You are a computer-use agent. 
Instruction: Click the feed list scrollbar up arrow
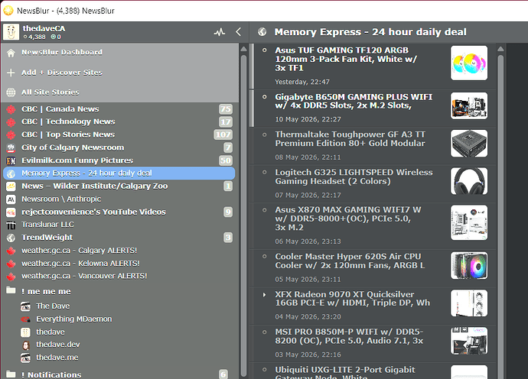pyautogui.click(x=244, y=49)
